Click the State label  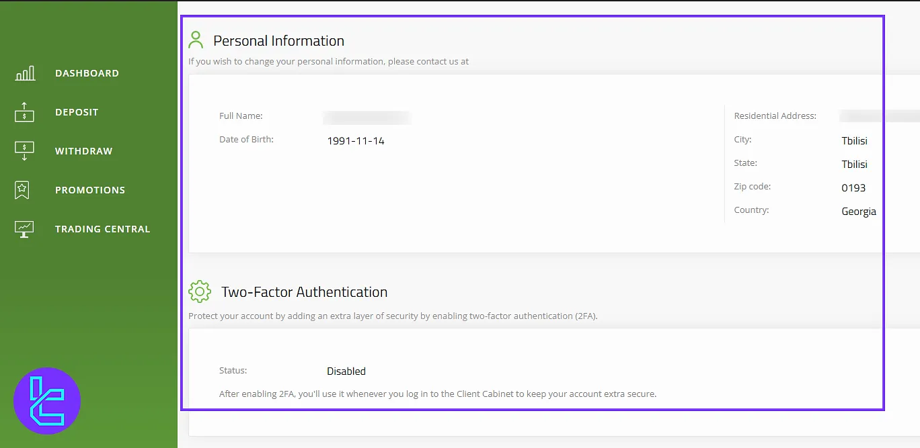coord(745,163)
